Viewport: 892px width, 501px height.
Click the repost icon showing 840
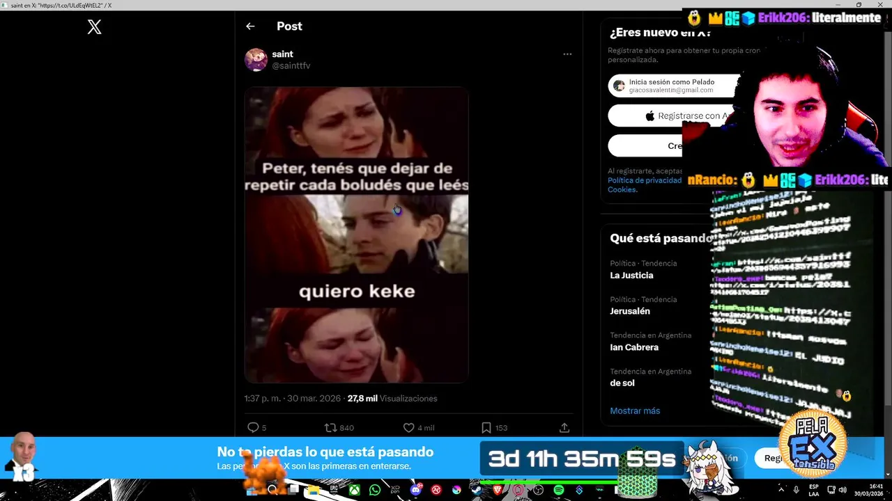[330, 427]
